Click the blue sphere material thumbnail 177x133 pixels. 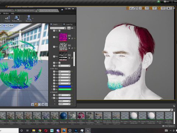(x=63, y=116)
